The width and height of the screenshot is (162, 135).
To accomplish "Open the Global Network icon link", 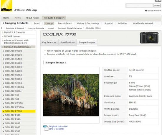I will 146,11.
